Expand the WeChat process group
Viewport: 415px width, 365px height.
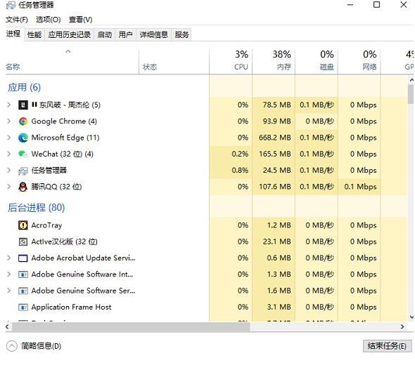click(9, 154)
